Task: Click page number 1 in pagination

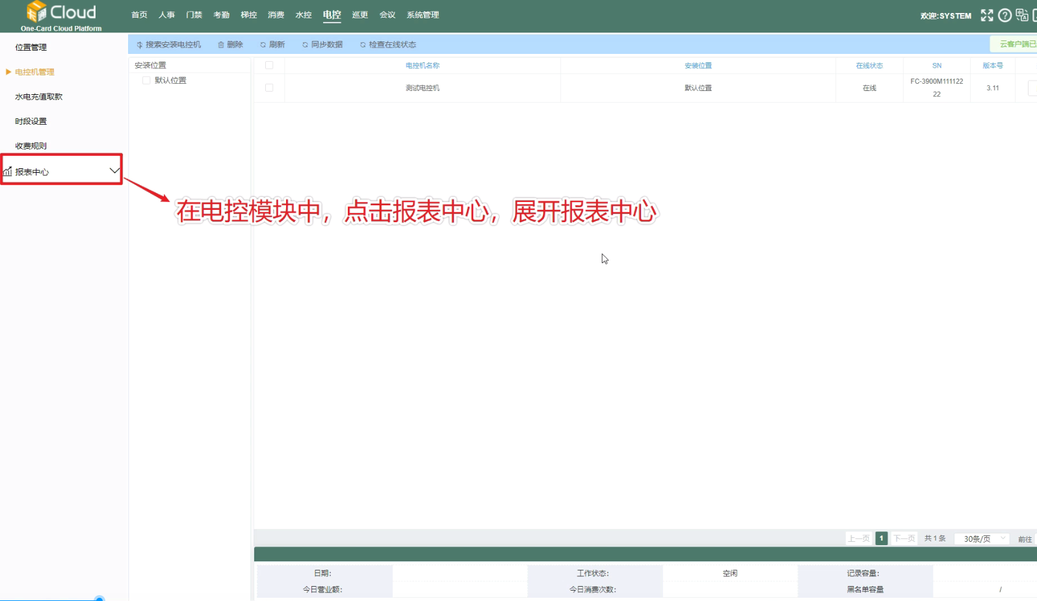Action: pos(881,539)
